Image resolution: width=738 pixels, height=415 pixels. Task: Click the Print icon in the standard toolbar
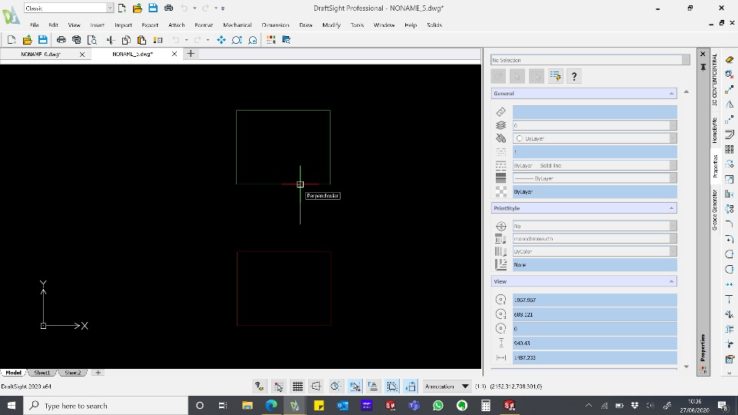(61, 40)
